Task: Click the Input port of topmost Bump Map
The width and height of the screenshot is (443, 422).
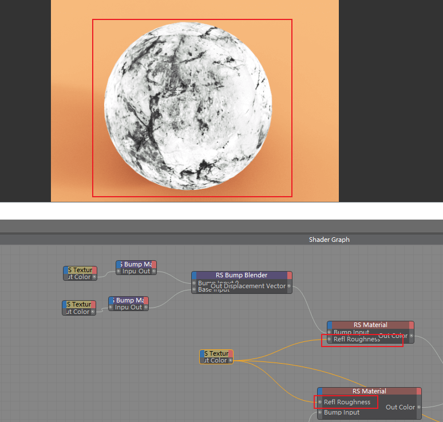Action: click(x=118, y=271)
